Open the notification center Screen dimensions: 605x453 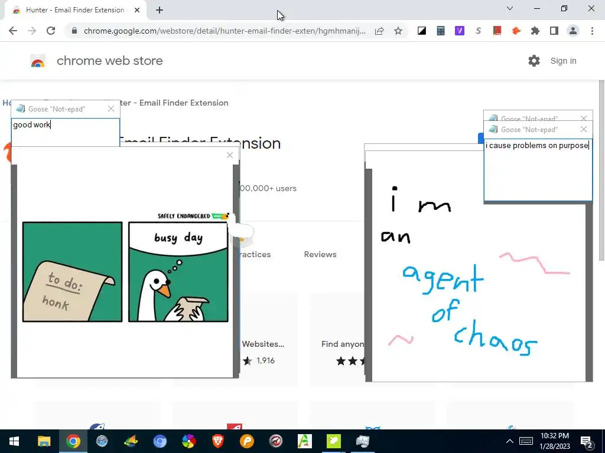tap(587, 442)
